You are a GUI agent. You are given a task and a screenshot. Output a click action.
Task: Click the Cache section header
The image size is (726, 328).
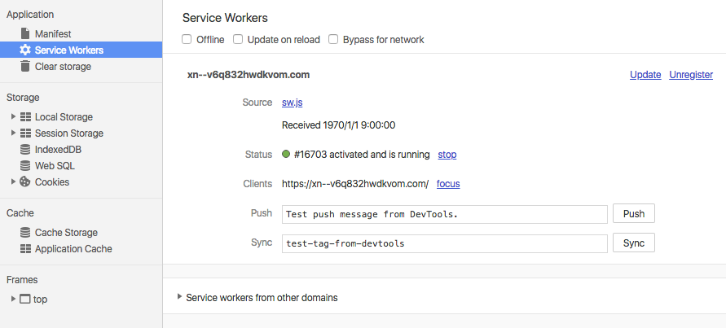point(20,212)
